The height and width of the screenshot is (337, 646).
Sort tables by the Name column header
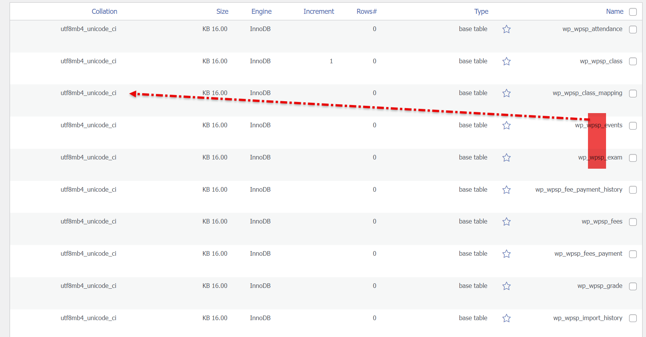pos(614,12)
